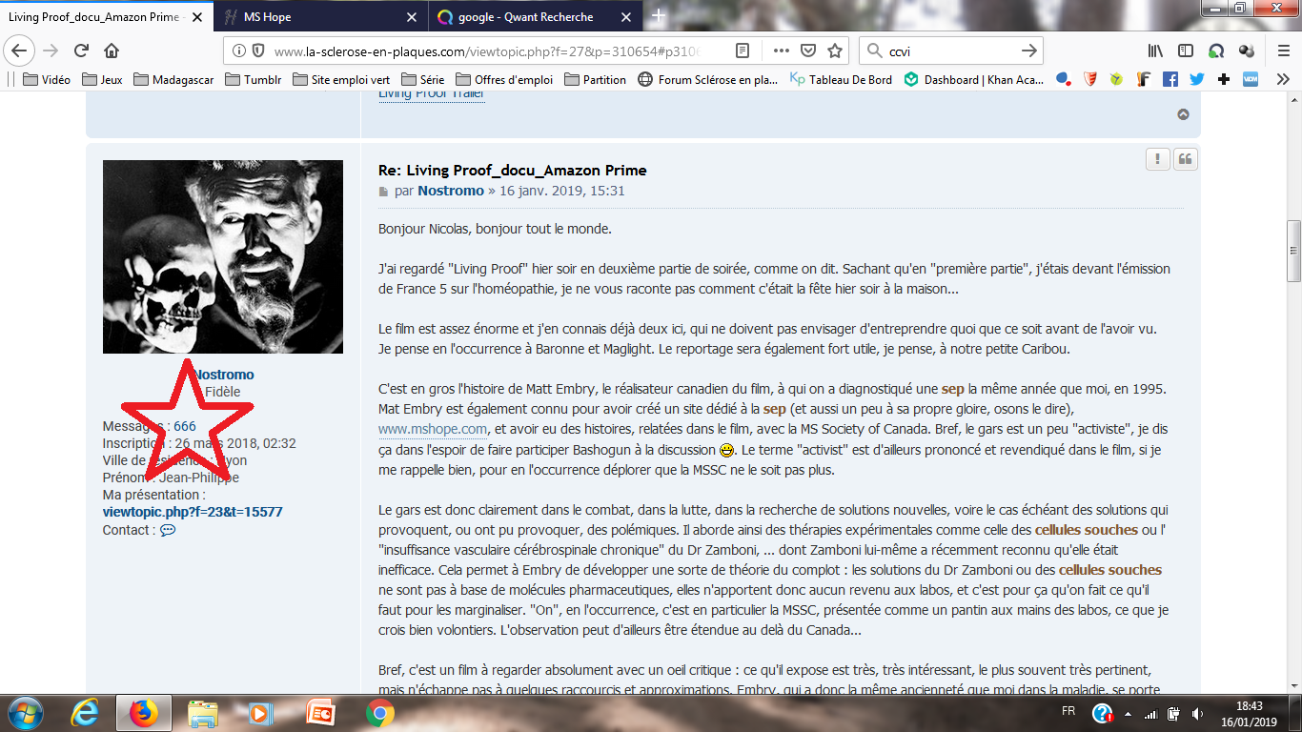
Task: Open the Vidéo bookmarks folder
Action: click(x=47, y=79)
